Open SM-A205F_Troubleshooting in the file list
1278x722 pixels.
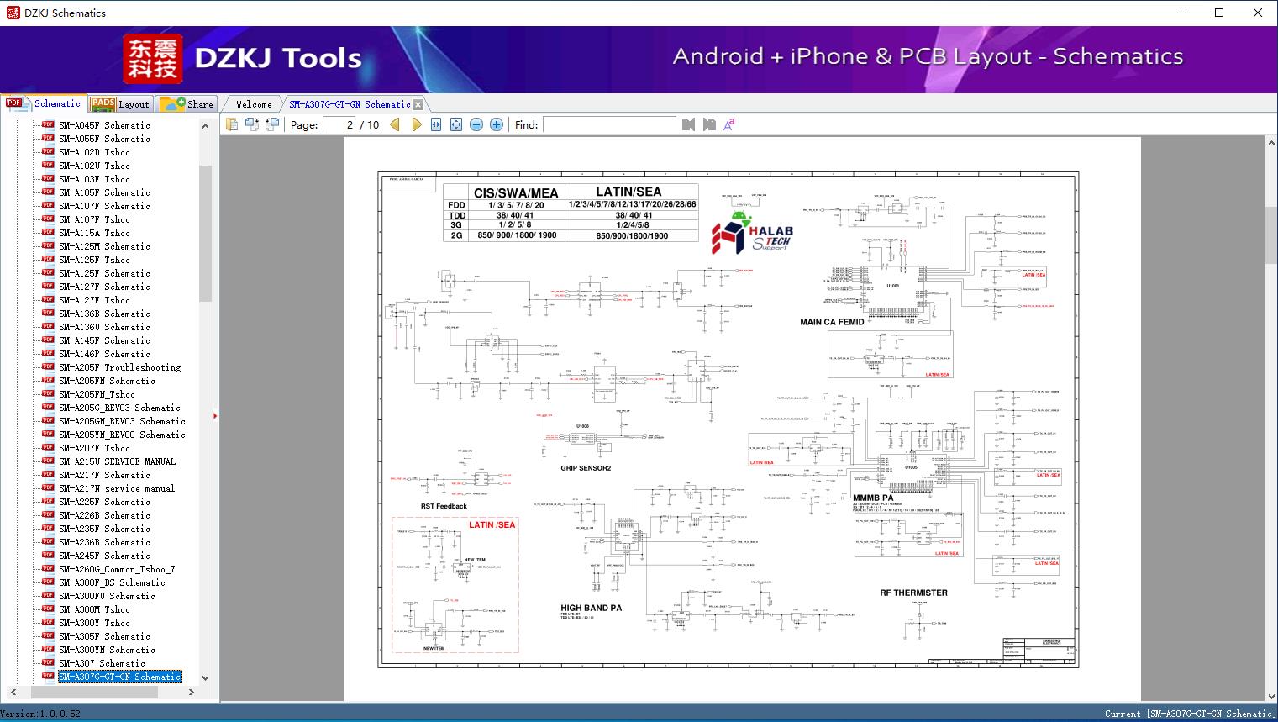tap(119, 367)
